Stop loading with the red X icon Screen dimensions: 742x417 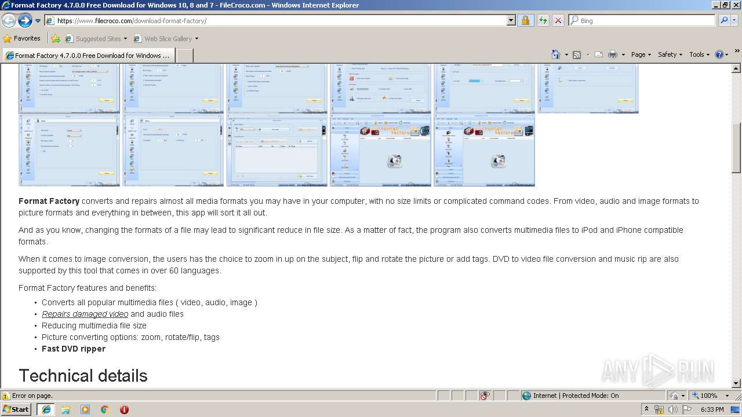(558, 20)
